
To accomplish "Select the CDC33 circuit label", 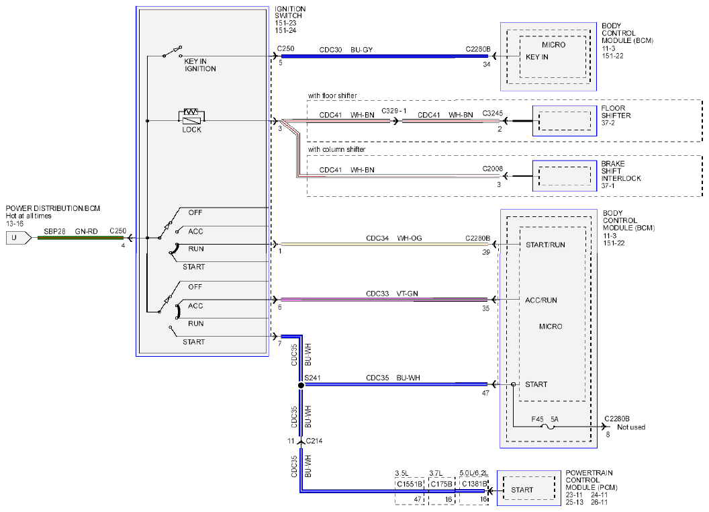I will pyautogui.click(x=377, y=294).
